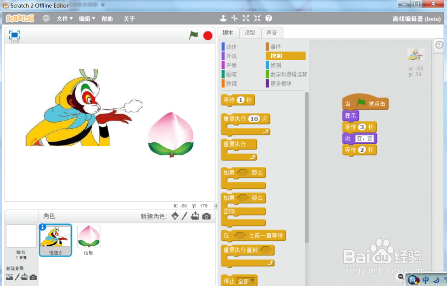Screen dimensions: 447x286
Task: Open info for the 悟空6 sprite
Action: [42, 227]
